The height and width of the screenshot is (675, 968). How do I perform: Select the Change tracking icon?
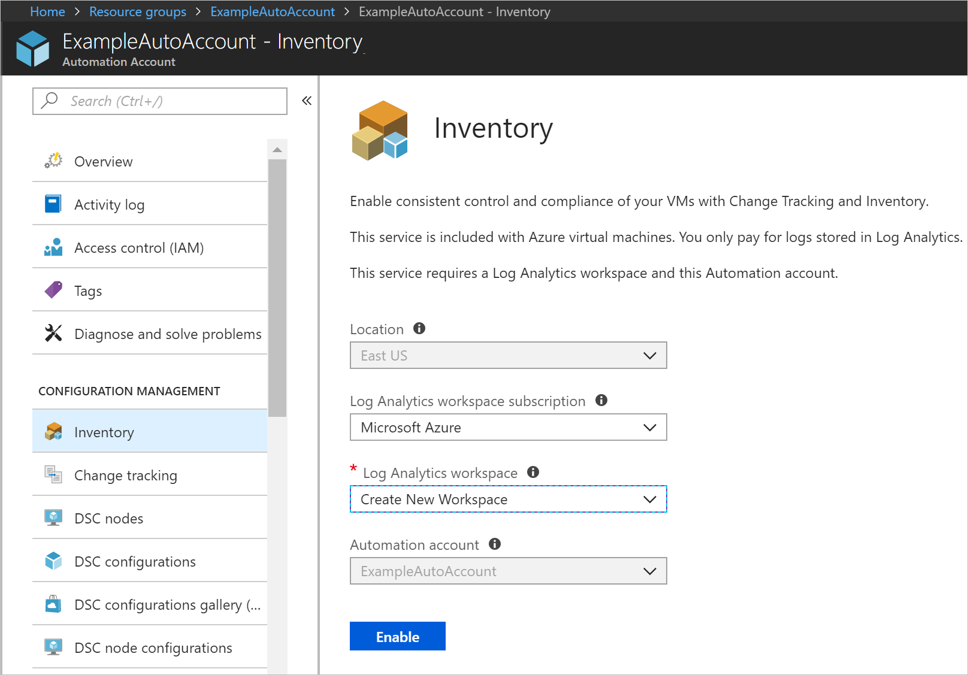(x=53, y=474)
